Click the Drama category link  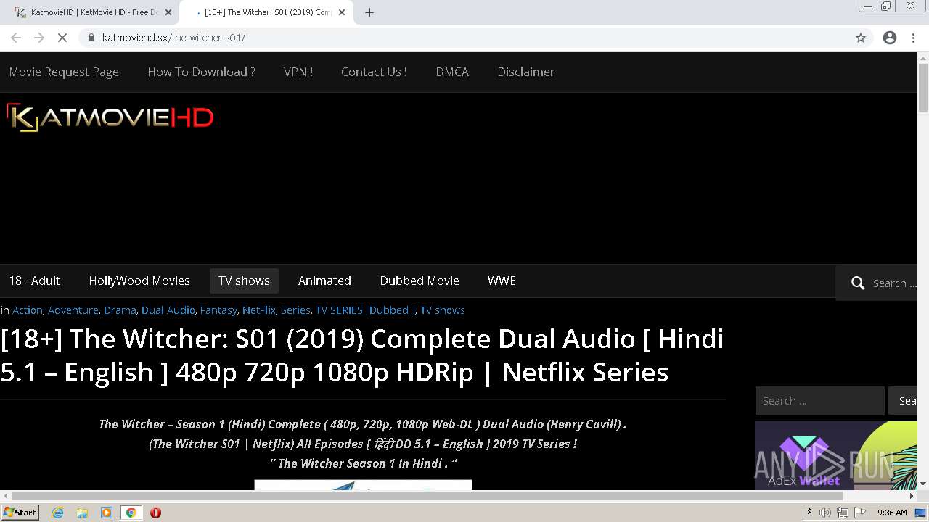[x=120, y=310]
